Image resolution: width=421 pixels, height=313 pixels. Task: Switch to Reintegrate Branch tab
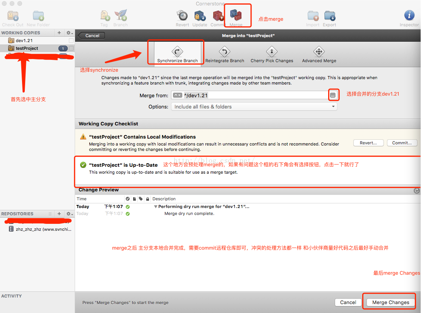(225, 55)
